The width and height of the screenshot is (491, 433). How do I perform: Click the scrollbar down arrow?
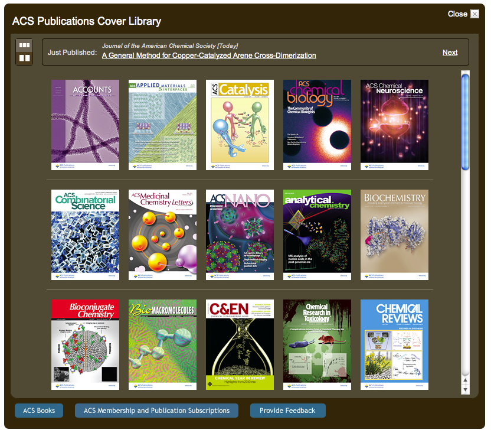465,390
